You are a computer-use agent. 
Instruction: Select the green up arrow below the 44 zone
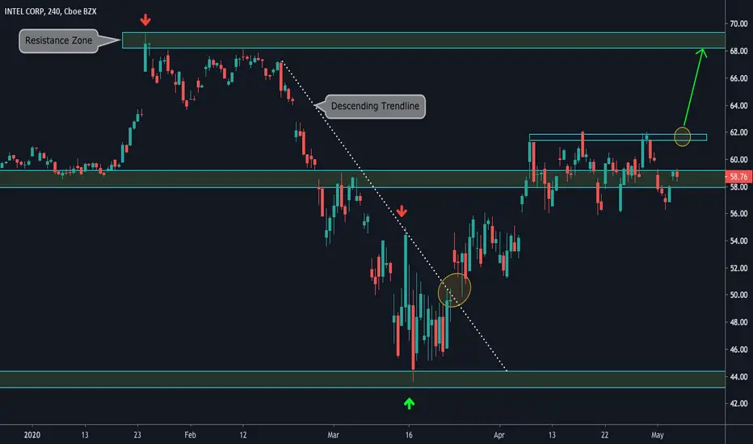pos(409,403)
